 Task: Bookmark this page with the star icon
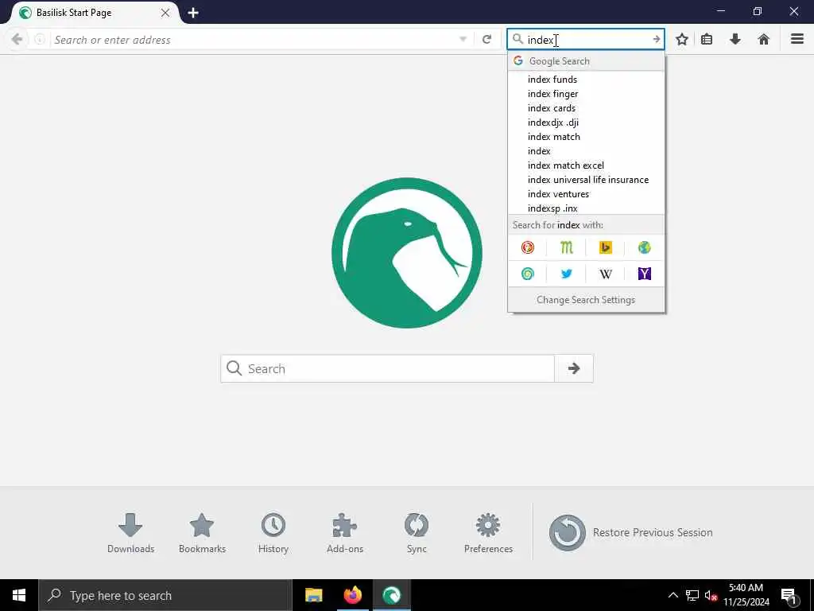[681, 40]
